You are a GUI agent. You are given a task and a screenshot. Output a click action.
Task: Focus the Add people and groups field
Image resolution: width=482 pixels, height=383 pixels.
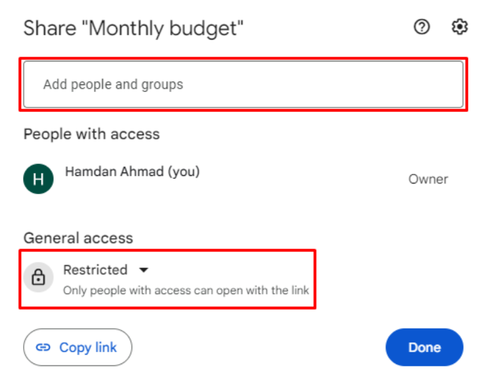pos(243,84)
